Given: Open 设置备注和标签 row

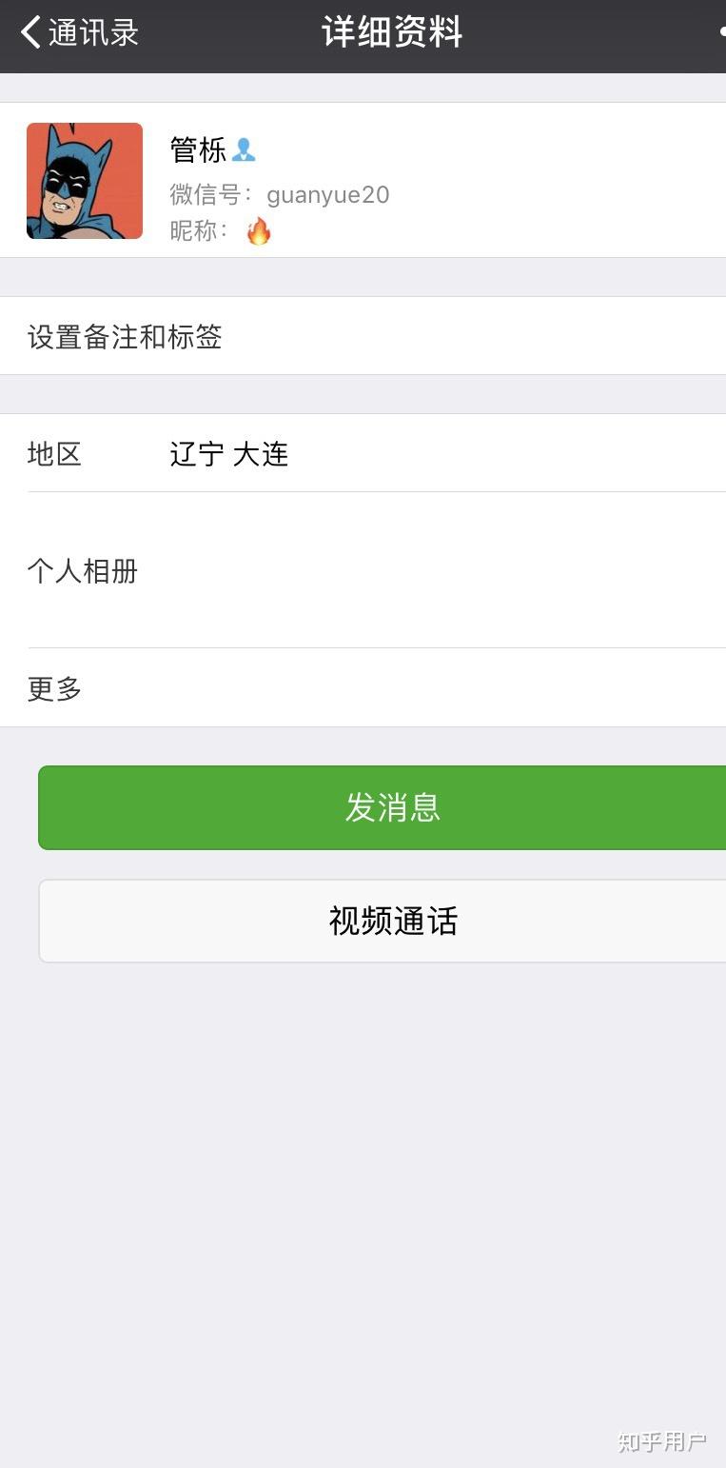Looking at the screenshot, I should (x=125, y=337).
